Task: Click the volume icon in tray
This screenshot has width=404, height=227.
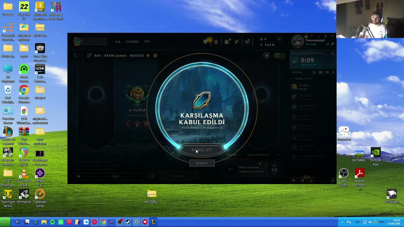Action: coord(370,222)
